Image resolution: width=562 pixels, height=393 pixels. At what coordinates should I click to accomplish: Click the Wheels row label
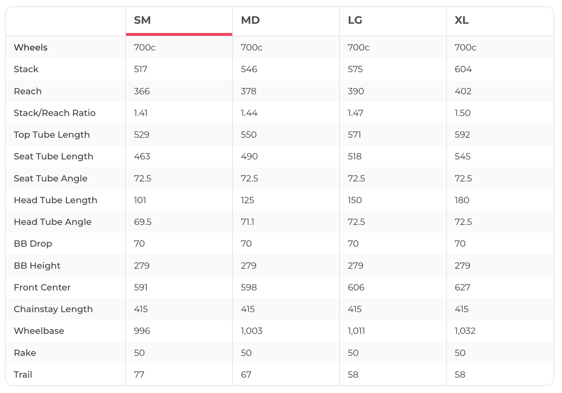31,47
